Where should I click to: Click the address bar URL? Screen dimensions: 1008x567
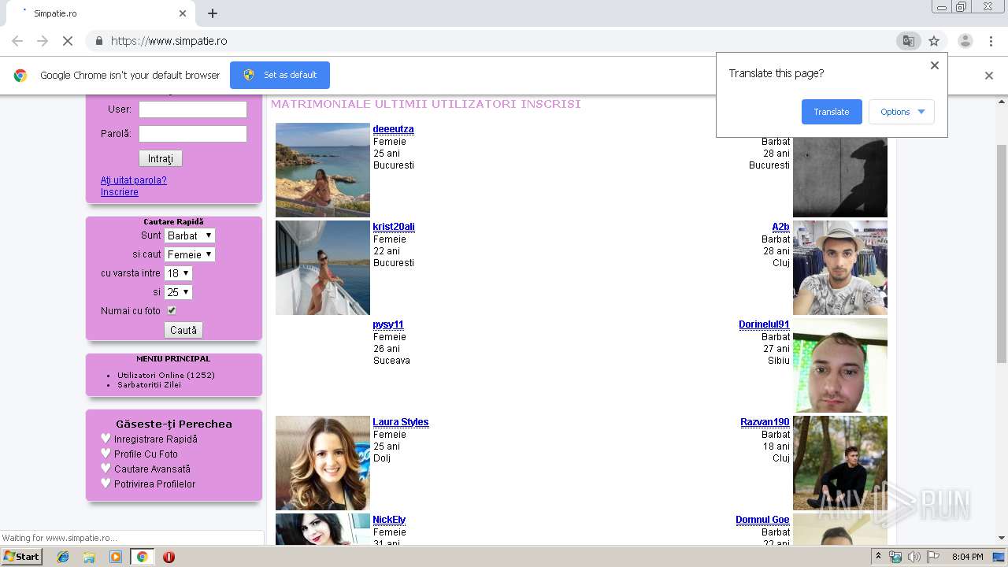click(x=169, y=41)
